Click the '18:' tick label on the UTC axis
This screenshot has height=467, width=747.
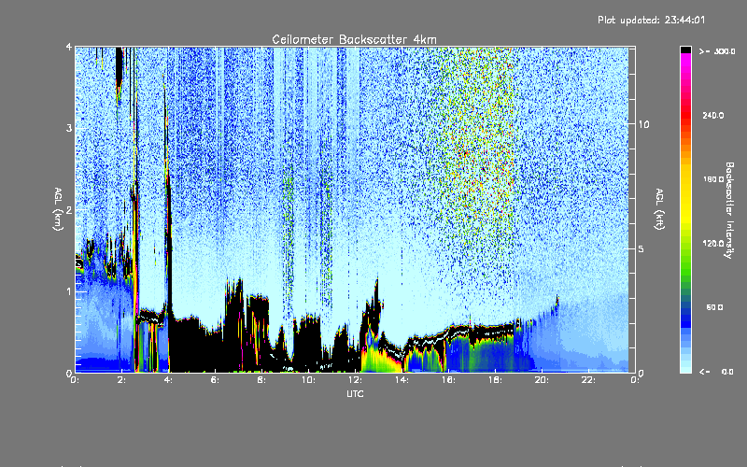coord(495,380)
